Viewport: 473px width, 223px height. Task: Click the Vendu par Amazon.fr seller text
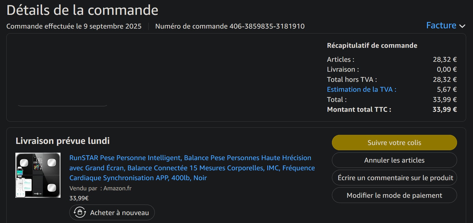[x=100, y=188]
